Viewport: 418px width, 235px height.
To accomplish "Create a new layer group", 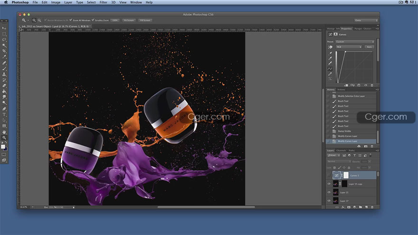I will click(x=361, y=207).
